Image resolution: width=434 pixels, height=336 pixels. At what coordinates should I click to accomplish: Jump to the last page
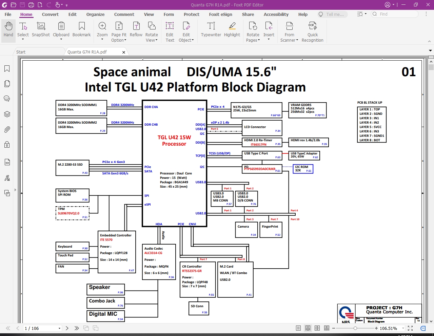(77, 328)
